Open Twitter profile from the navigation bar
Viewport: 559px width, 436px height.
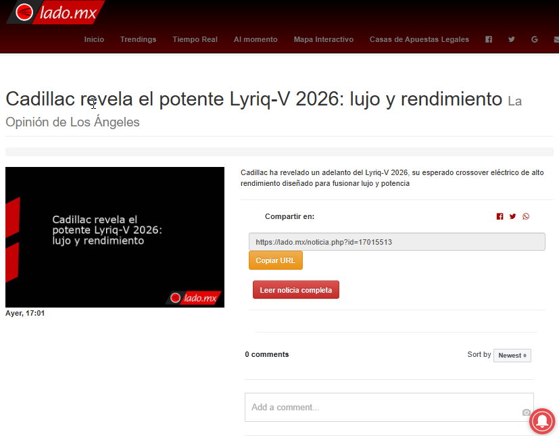coord(511,40)
